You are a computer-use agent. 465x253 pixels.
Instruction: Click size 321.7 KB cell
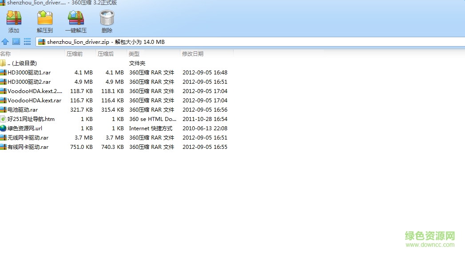point(81,110)
